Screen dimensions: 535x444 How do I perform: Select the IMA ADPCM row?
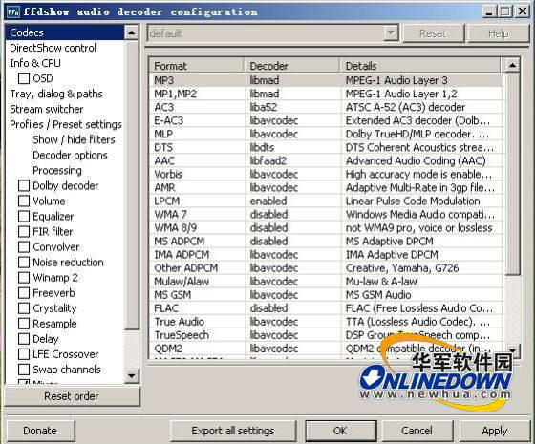coord(326,255)
